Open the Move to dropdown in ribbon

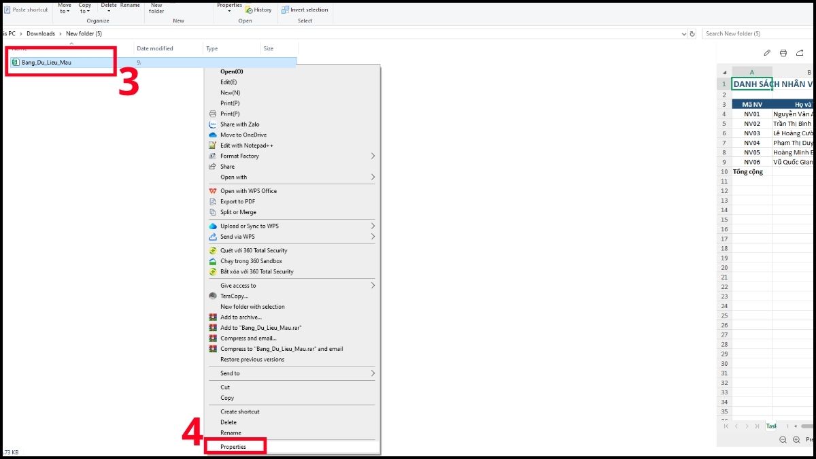[65, 7]
